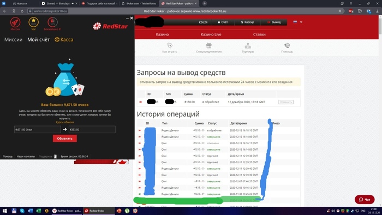Click the address bar URL redstarpoker18.eu
Viewport: 382px width, 215px height.
click(x=50, y=11)
